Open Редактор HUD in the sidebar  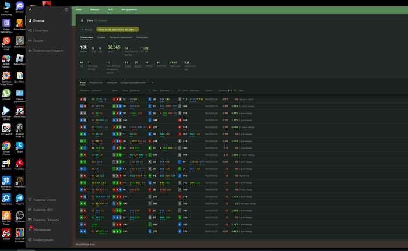(41, 210)
